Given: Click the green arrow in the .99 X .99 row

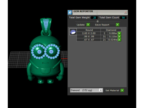Looking at the screenshot, I should (x=119, y=37).
